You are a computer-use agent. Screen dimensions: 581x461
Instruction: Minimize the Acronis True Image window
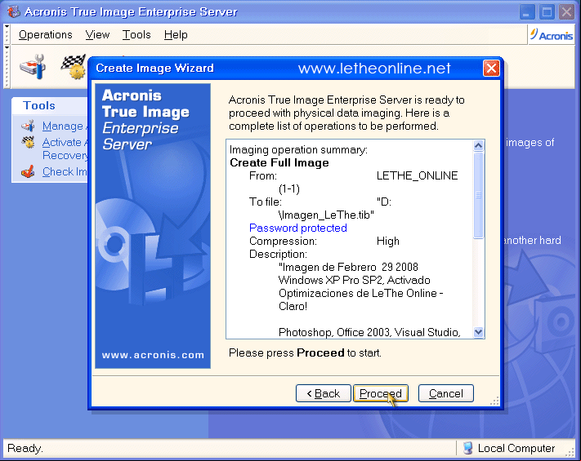pyautogui.click(x=526, y=12)
